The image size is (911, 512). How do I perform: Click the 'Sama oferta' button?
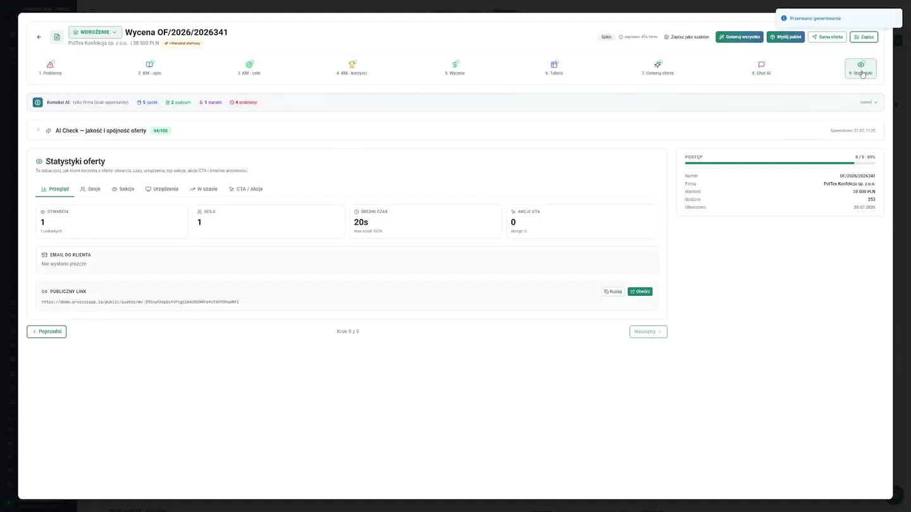(x=827, y=37)
